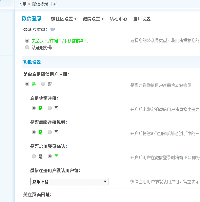Choose 否 for 启用快速注册
Image resolution: width=200 pixels, height=202 pixels.
pos(50,108)
